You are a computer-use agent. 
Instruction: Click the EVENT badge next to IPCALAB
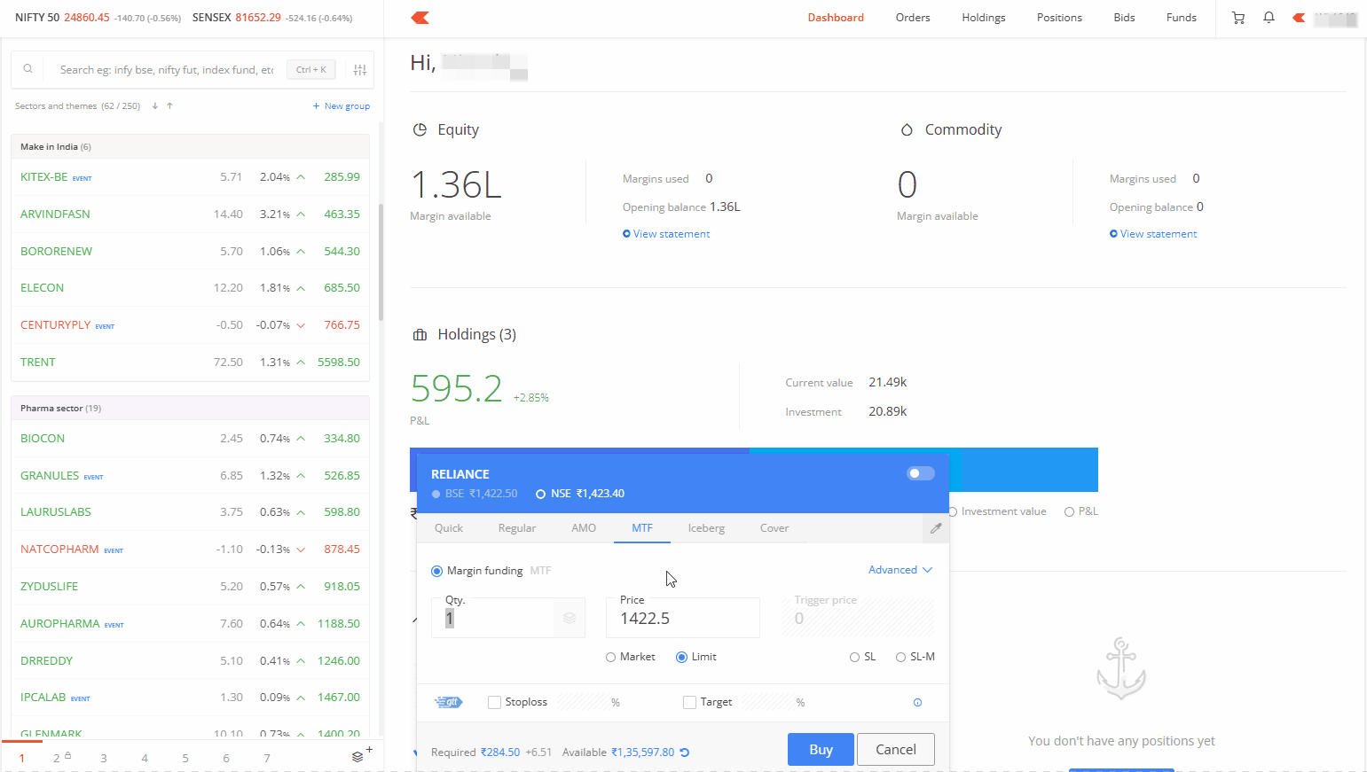coord(80,698)
